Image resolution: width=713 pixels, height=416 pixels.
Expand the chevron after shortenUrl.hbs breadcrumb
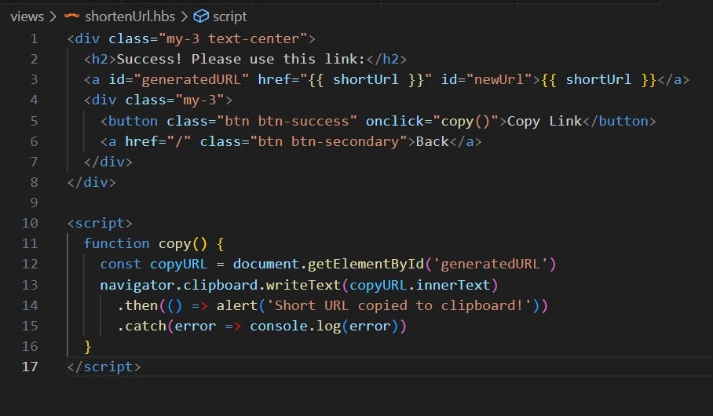(185, 16)
